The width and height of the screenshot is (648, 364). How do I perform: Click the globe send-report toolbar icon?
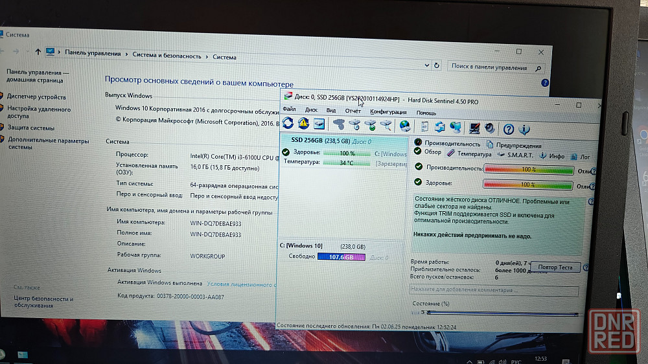405,126
